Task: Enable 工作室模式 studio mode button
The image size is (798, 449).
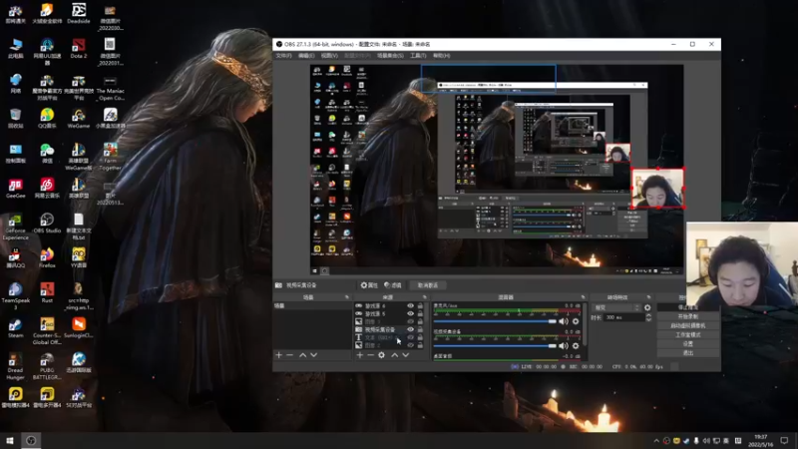Action: click(x=688, y=335)
